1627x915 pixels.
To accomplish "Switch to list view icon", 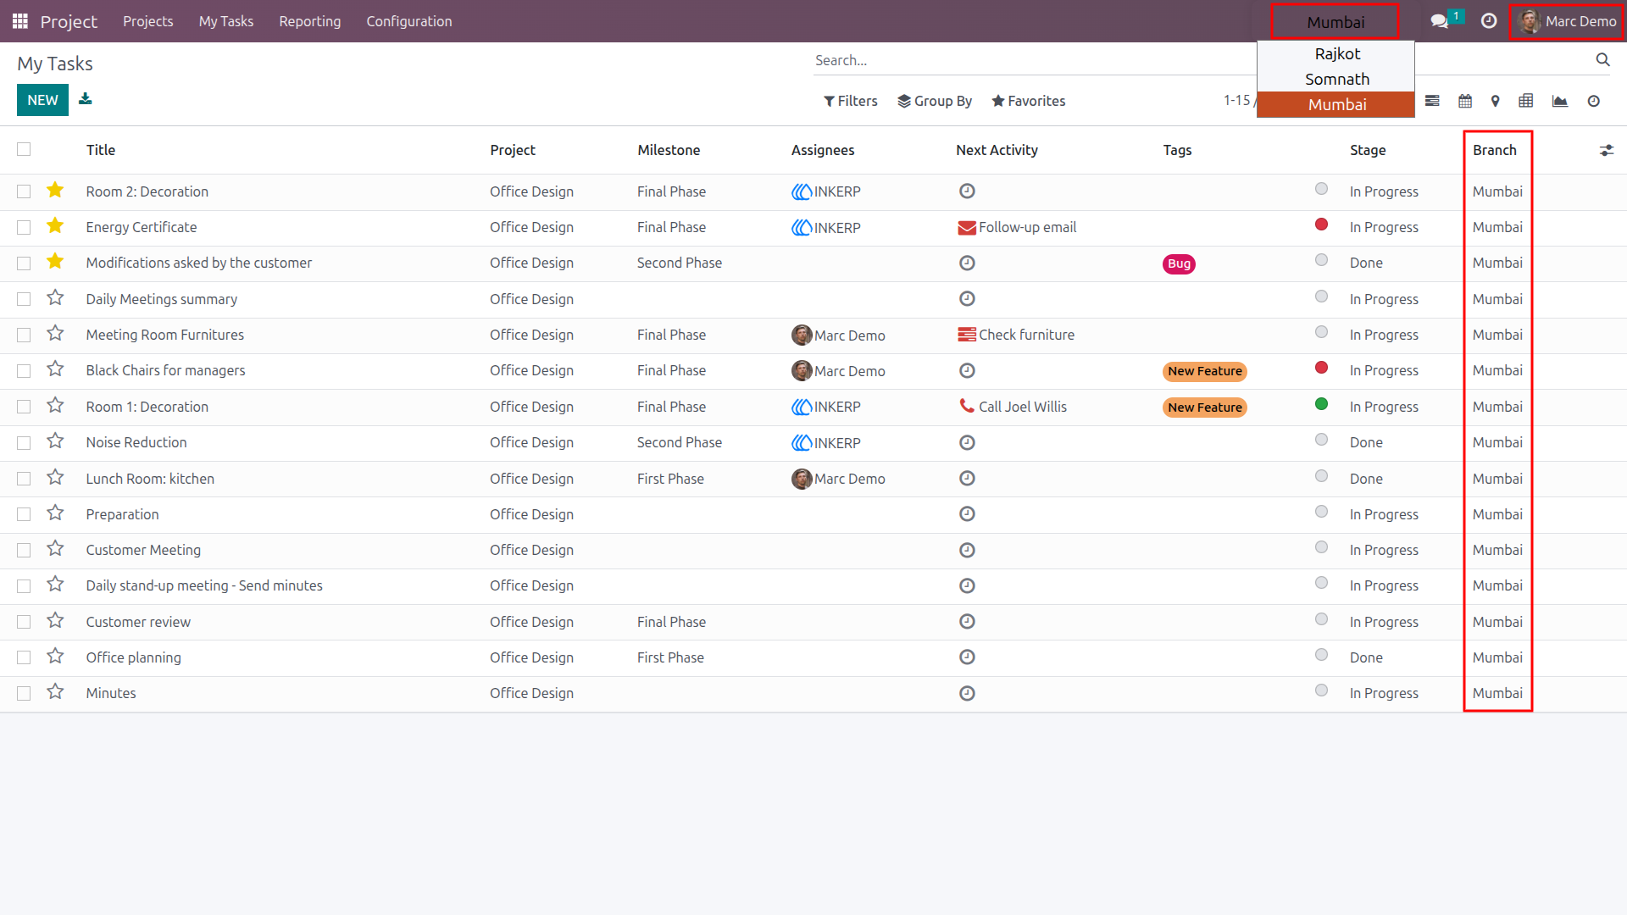I will click(x=1432, y=101).
